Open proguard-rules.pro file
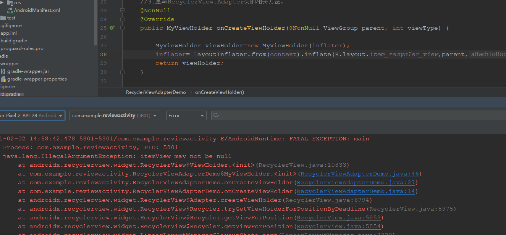506x235 pixels. (x=22, y=48)
